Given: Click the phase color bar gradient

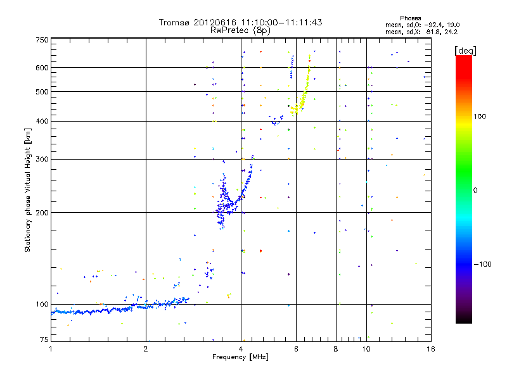Looking at the screenshot, I should click(464, 189).
